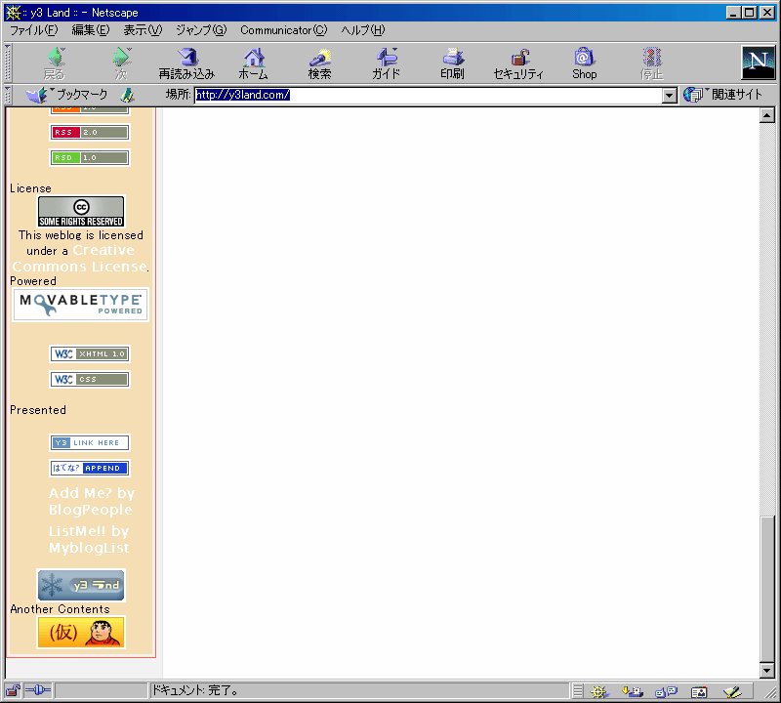
Task: Open the ジャンプ(G) menu
Action: [201, 30]
